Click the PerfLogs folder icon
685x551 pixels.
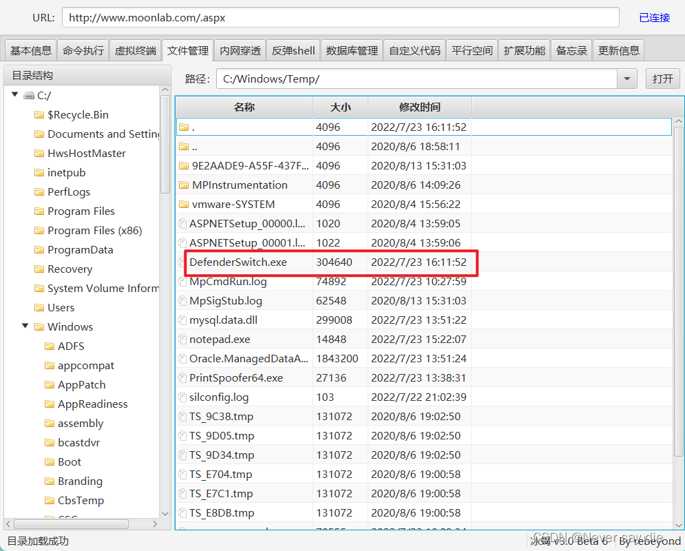(x=39, y=192)
